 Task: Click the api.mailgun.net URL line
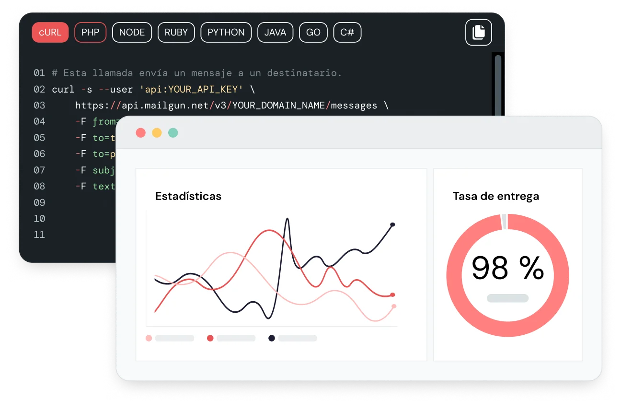coord(232,106)
